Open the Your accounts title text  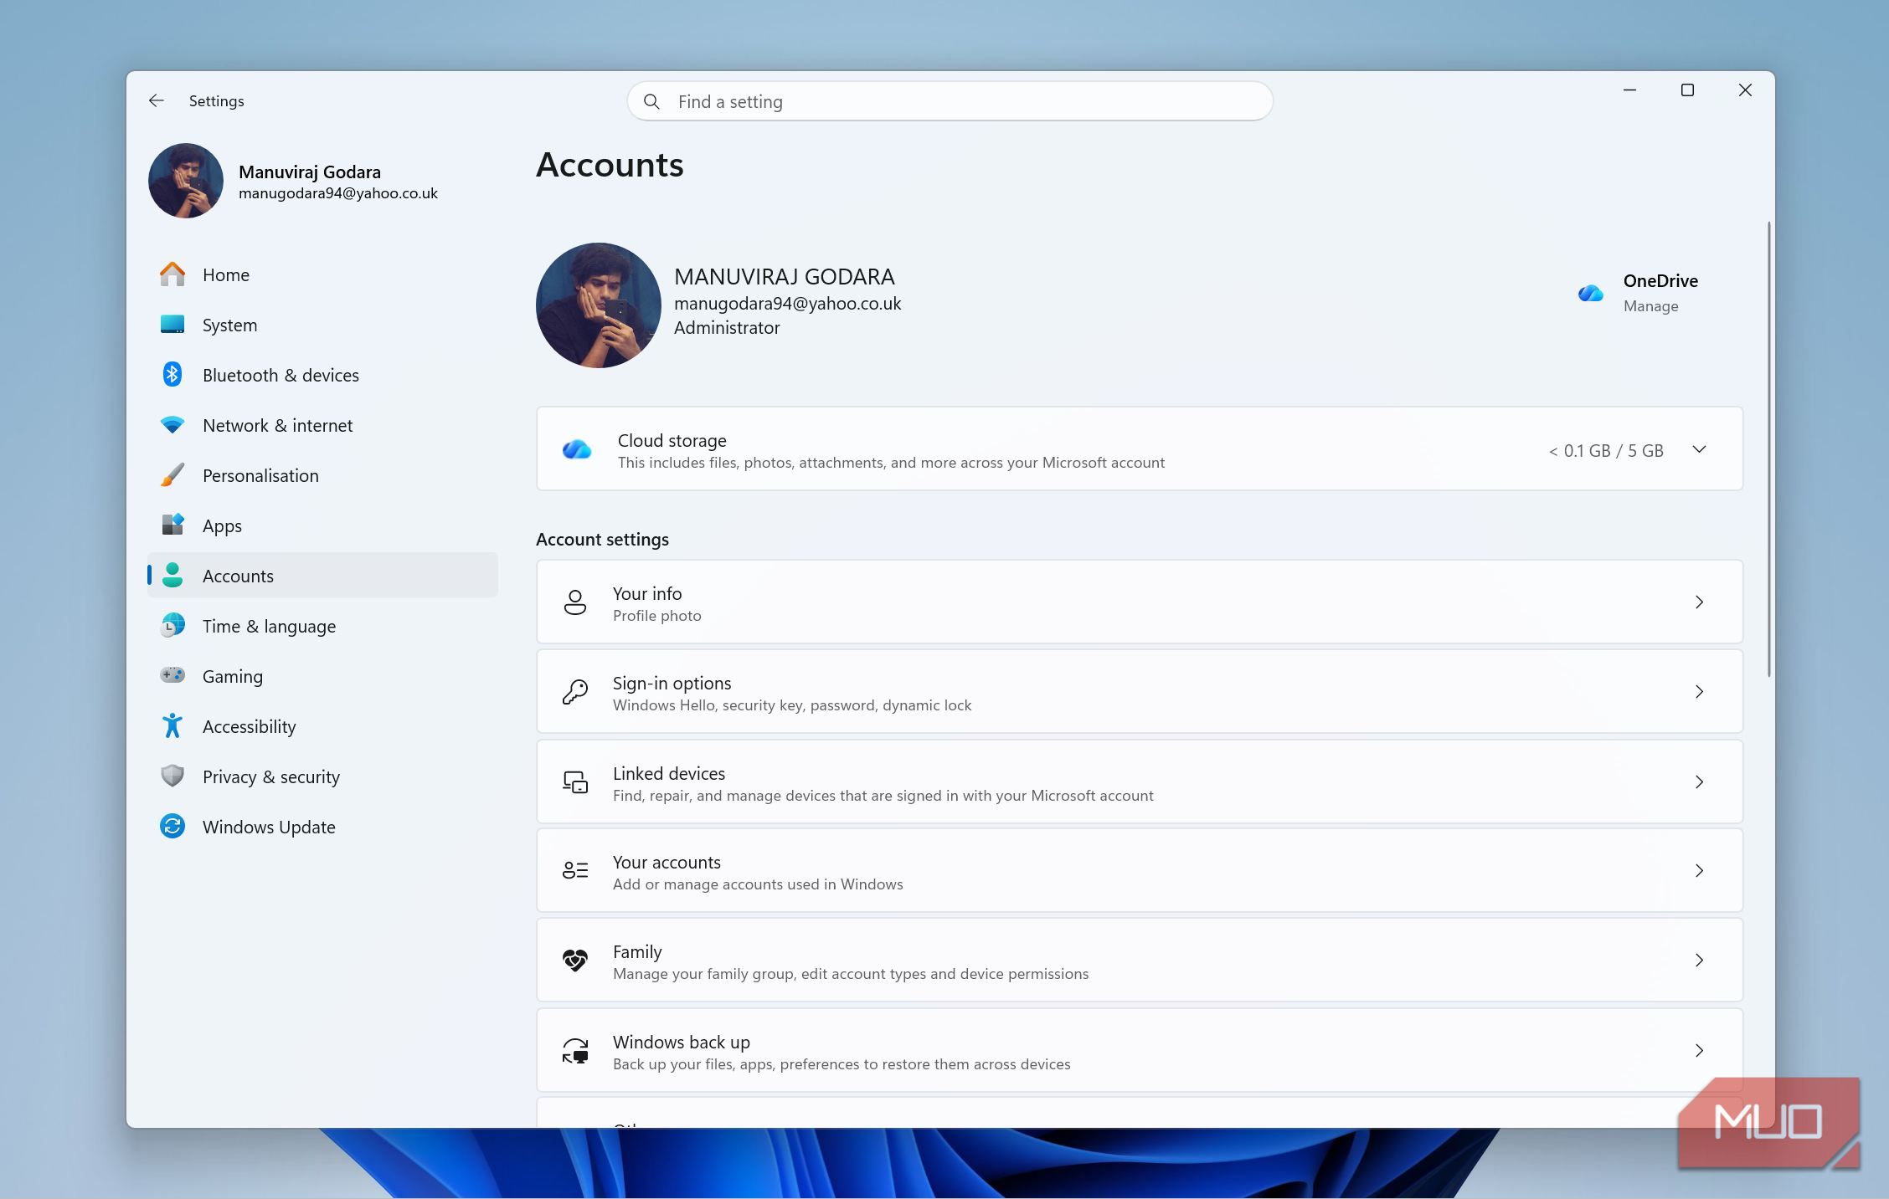(667, 862)
